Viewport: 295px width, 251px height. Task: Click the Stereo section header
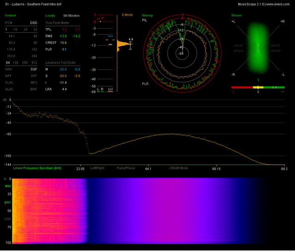pyautogui.click(x=236, y=15)
